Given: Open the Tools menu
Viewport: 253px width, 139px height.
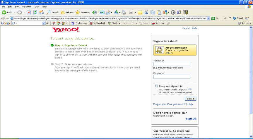Looking at the screenshot, I should click(37, 7).
